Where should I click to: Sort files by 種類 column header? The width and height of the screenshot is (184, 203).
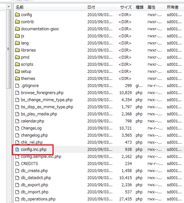click(139, 7)
